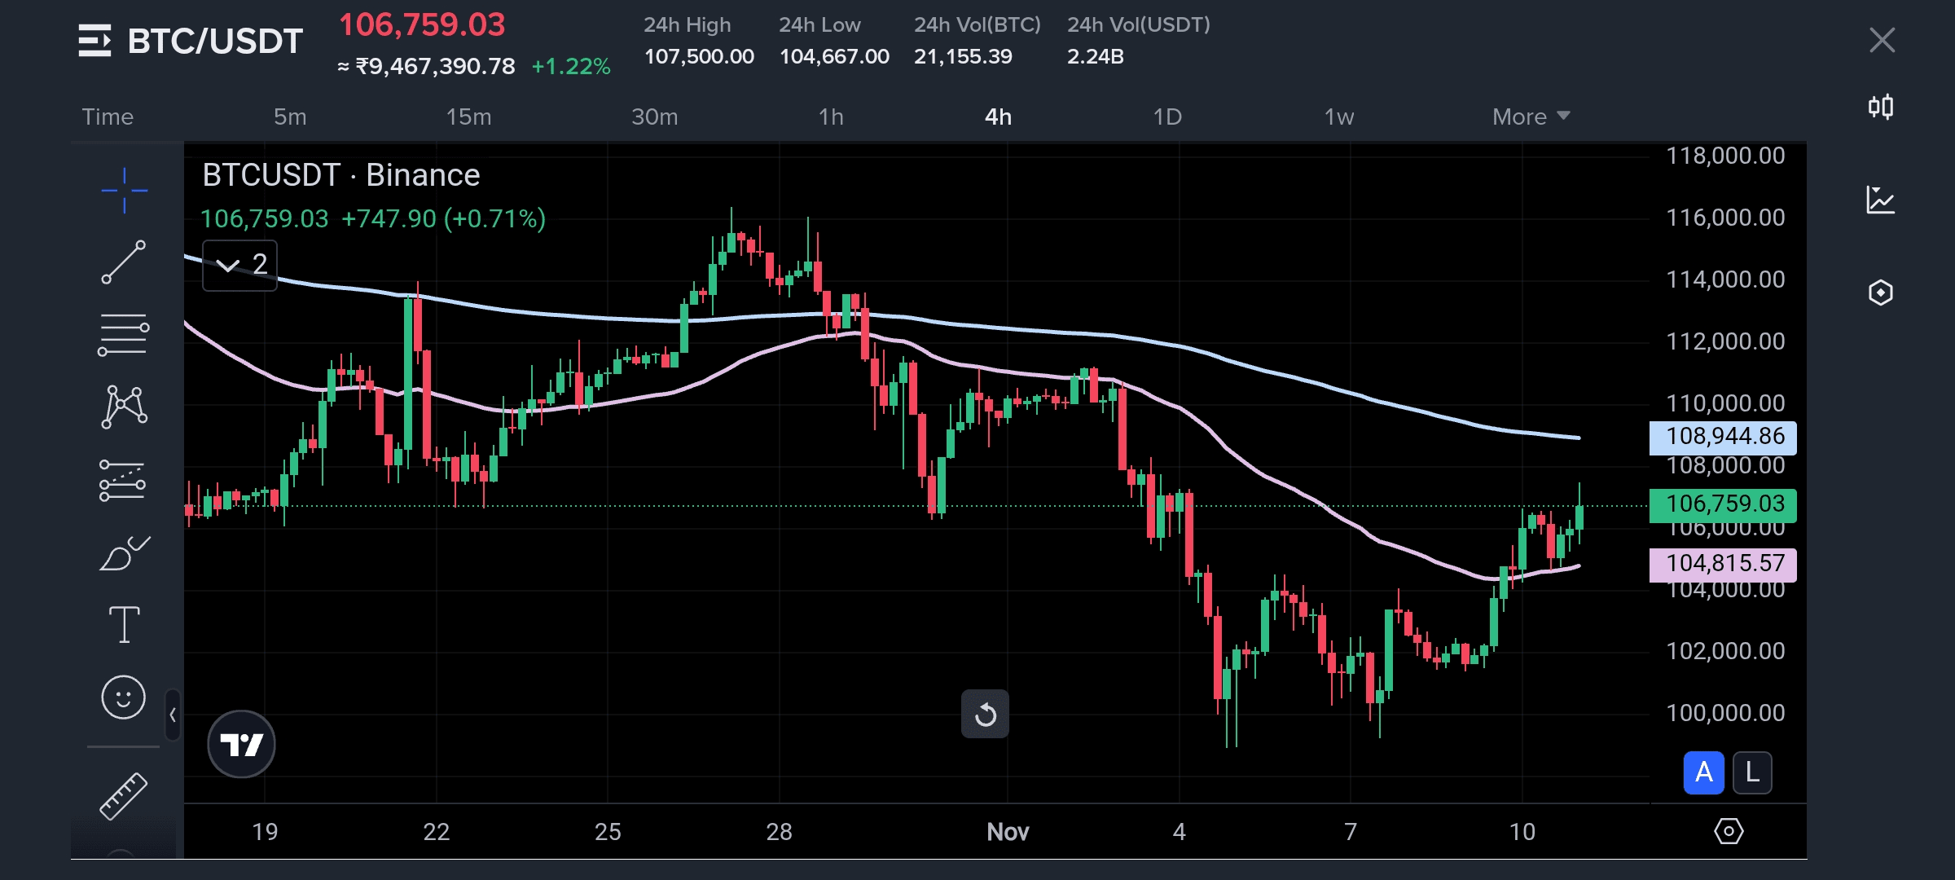
Task: Click the reset chart view button
Action: pyautogui.click(x=985, y=715)
